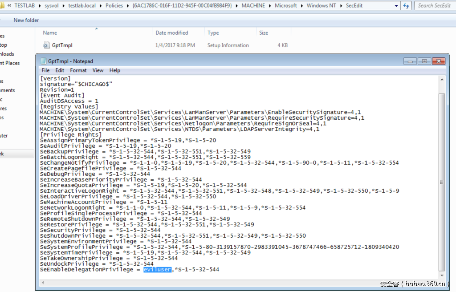
Task: Click the [Event Audit] section header
Action: click(62, 95)
